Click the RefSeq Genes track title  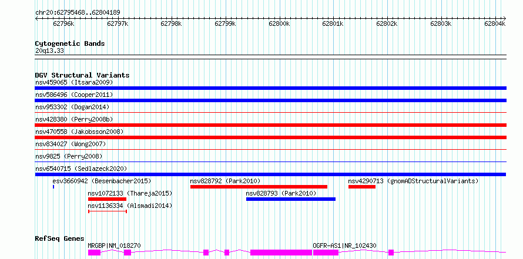(60, 238)
